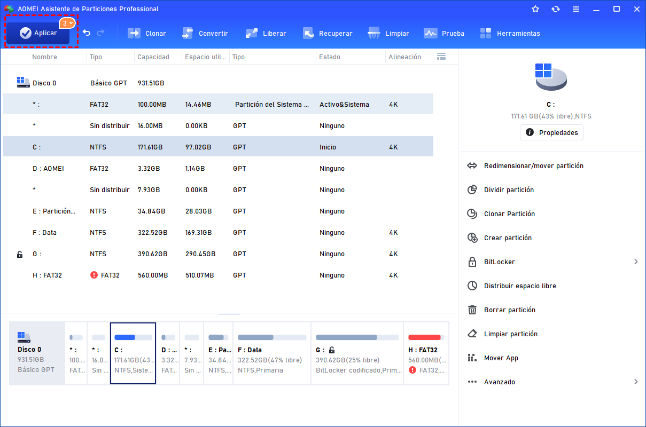
Task: Open the Recuperar toolbar menu
Action: click(328, 33)
